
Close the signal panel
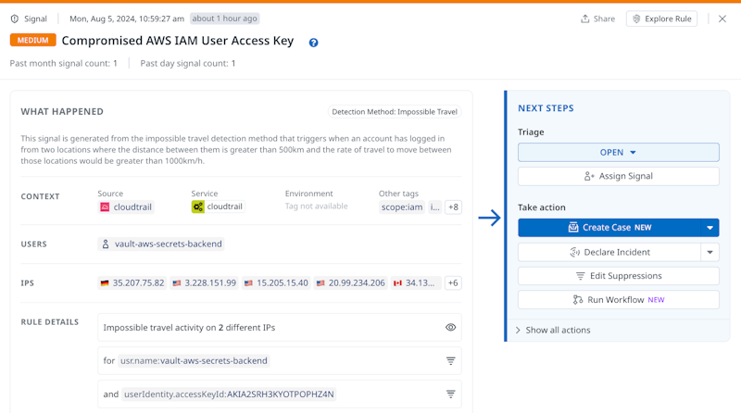722,19
